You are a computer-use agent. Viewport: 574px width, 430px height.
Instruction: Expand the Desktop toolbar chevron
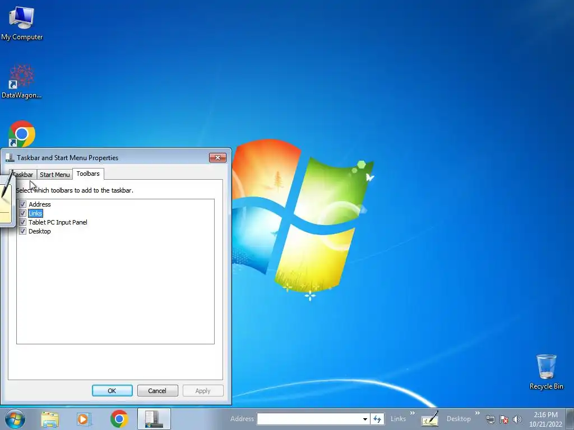pos(478,413)
